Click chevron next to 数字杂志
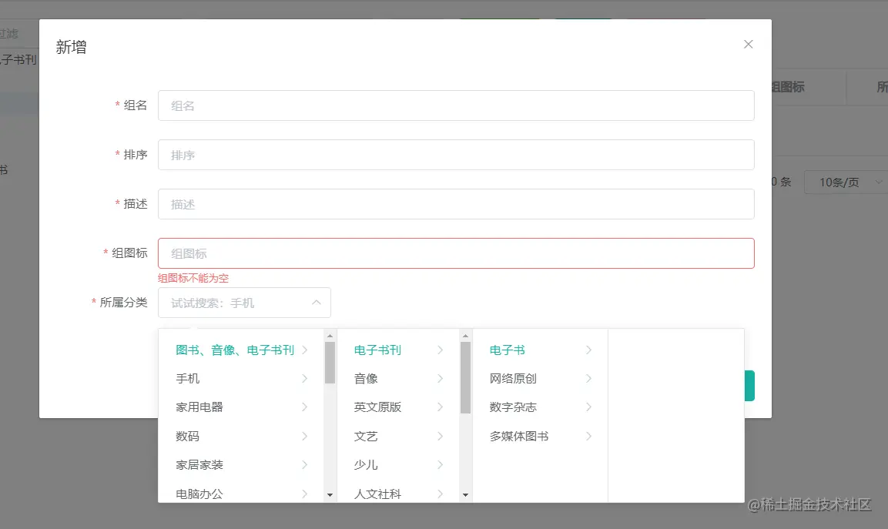The image size is (888, 529). 588,407
